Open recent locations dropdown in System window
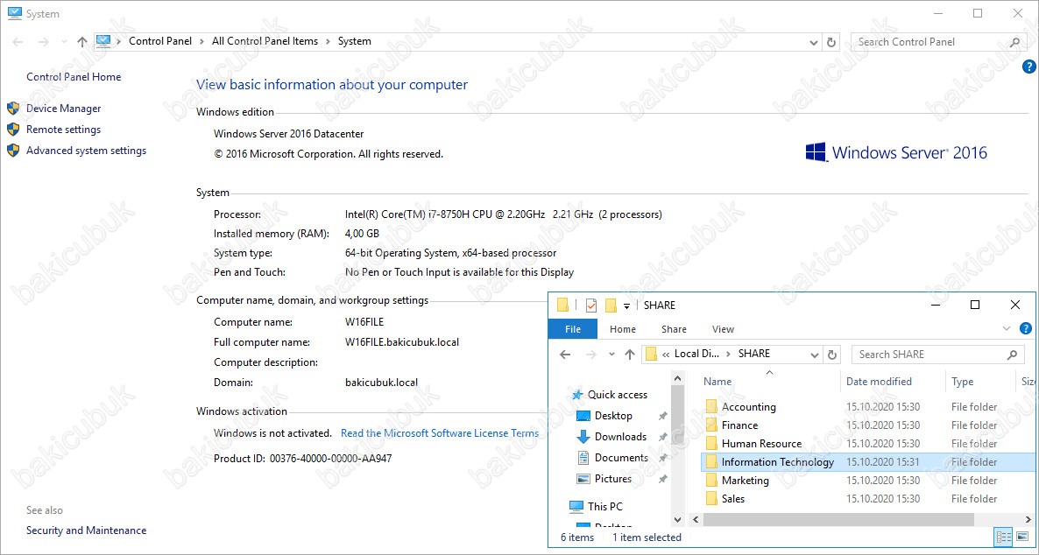The image size is (1039, 555). 64,42
